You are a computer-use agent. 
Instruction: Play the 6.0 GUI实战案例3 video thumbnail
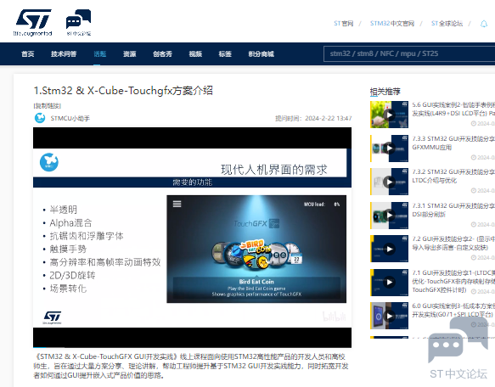(x=389, y=316)
